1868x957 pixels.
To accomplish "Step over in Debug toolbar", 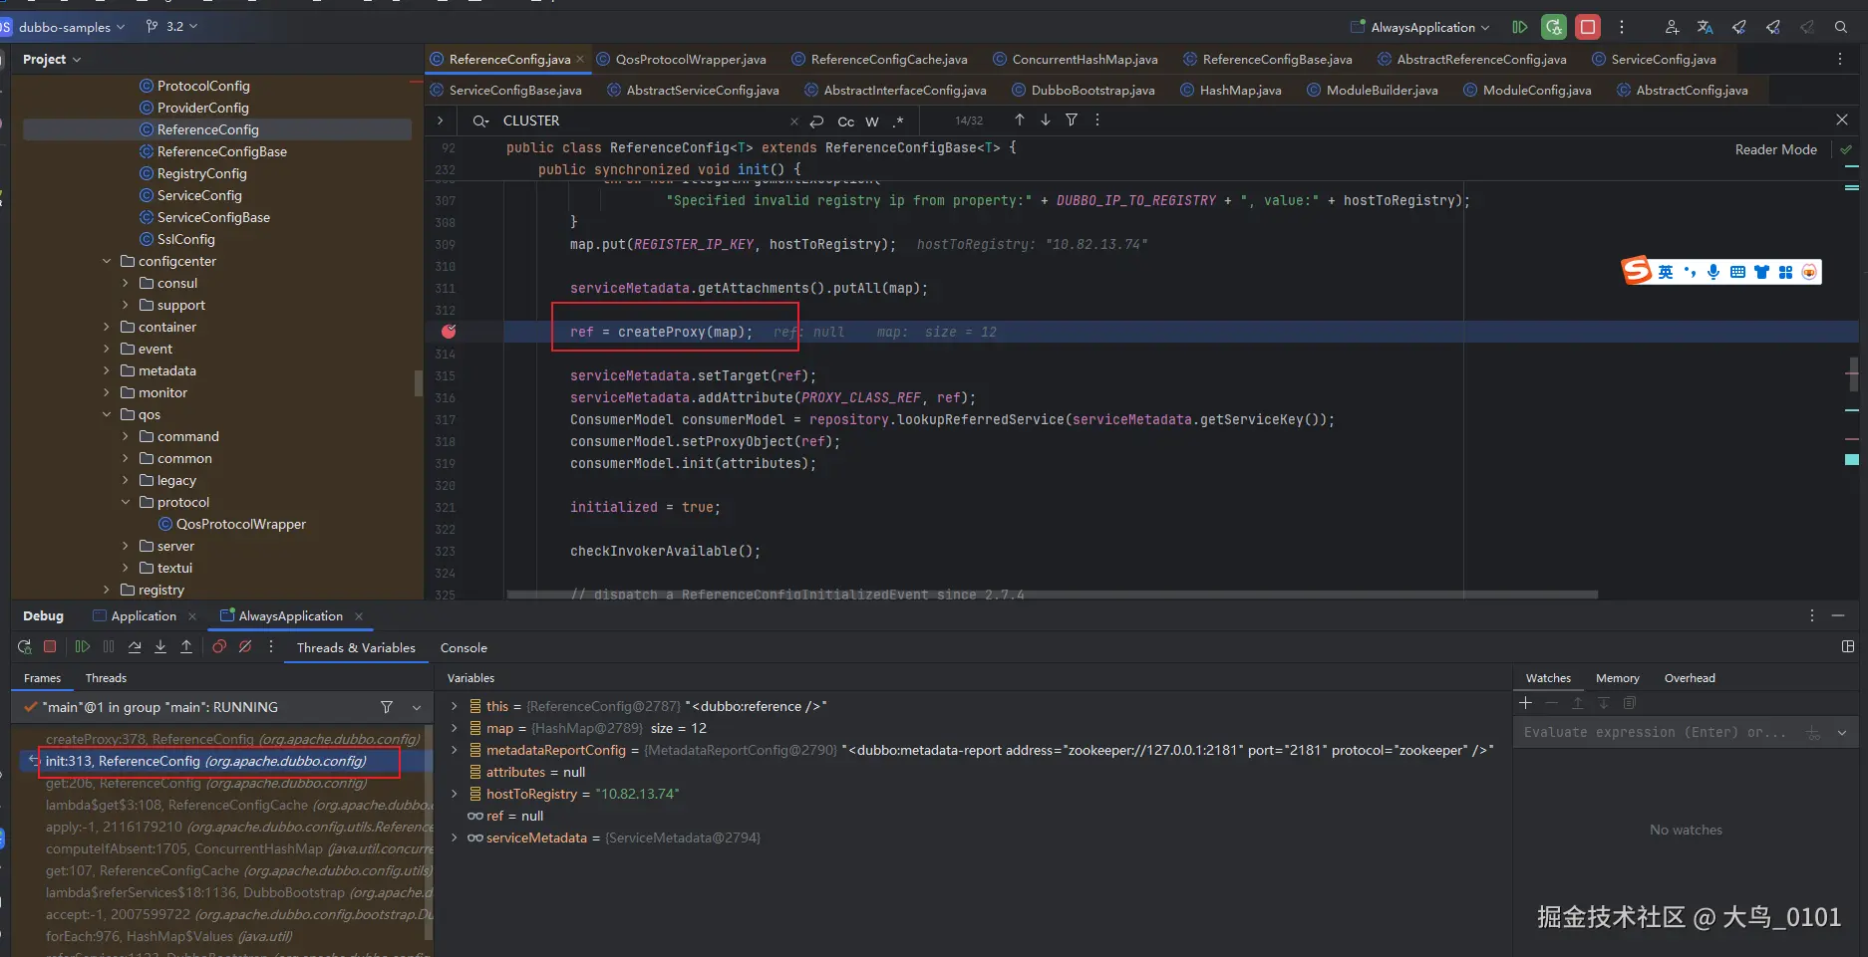I will [x=135, y=647].
